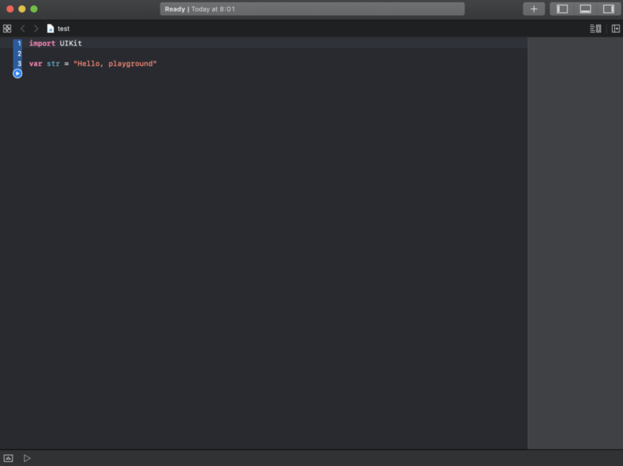Click the test playground file icon
Image resolution: width=623 pixels, height=466 pixels.
point(50,29)
